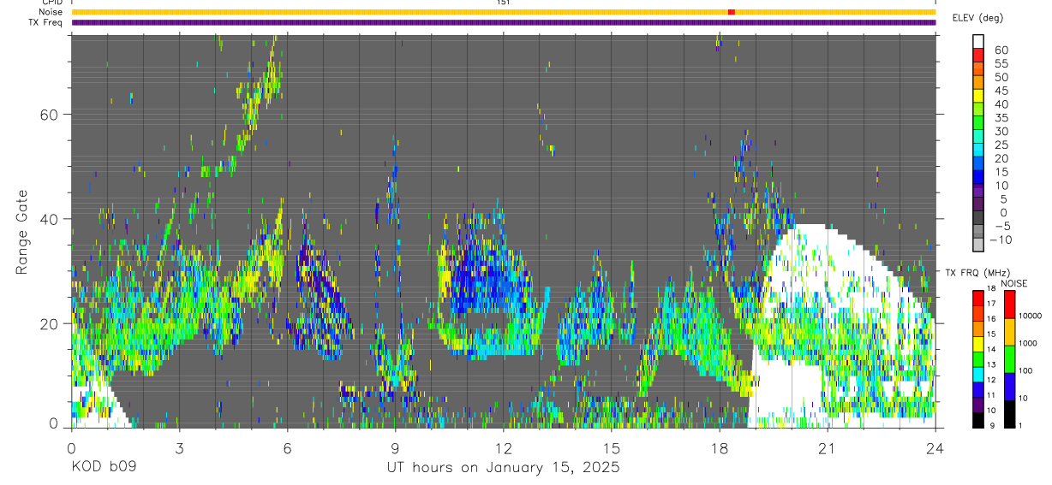Pick the yellow 40-45 segment of the ELEV colorbar
1052x485 pixels.
pyautogui.click(x=978, y=97)
